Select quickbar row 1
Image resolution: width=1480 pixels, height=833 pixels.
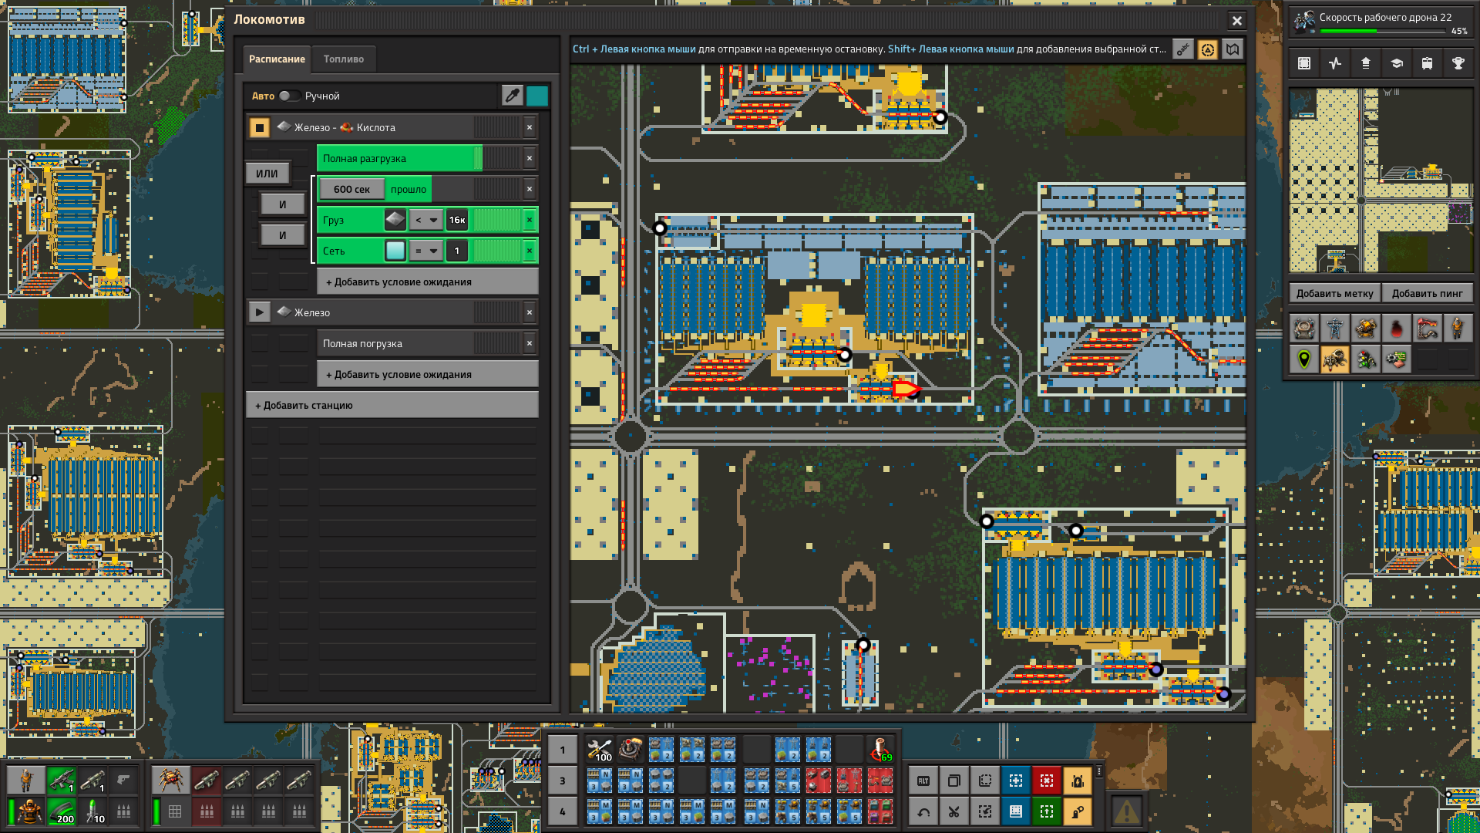pyautogui.click(x=563, y=750)
